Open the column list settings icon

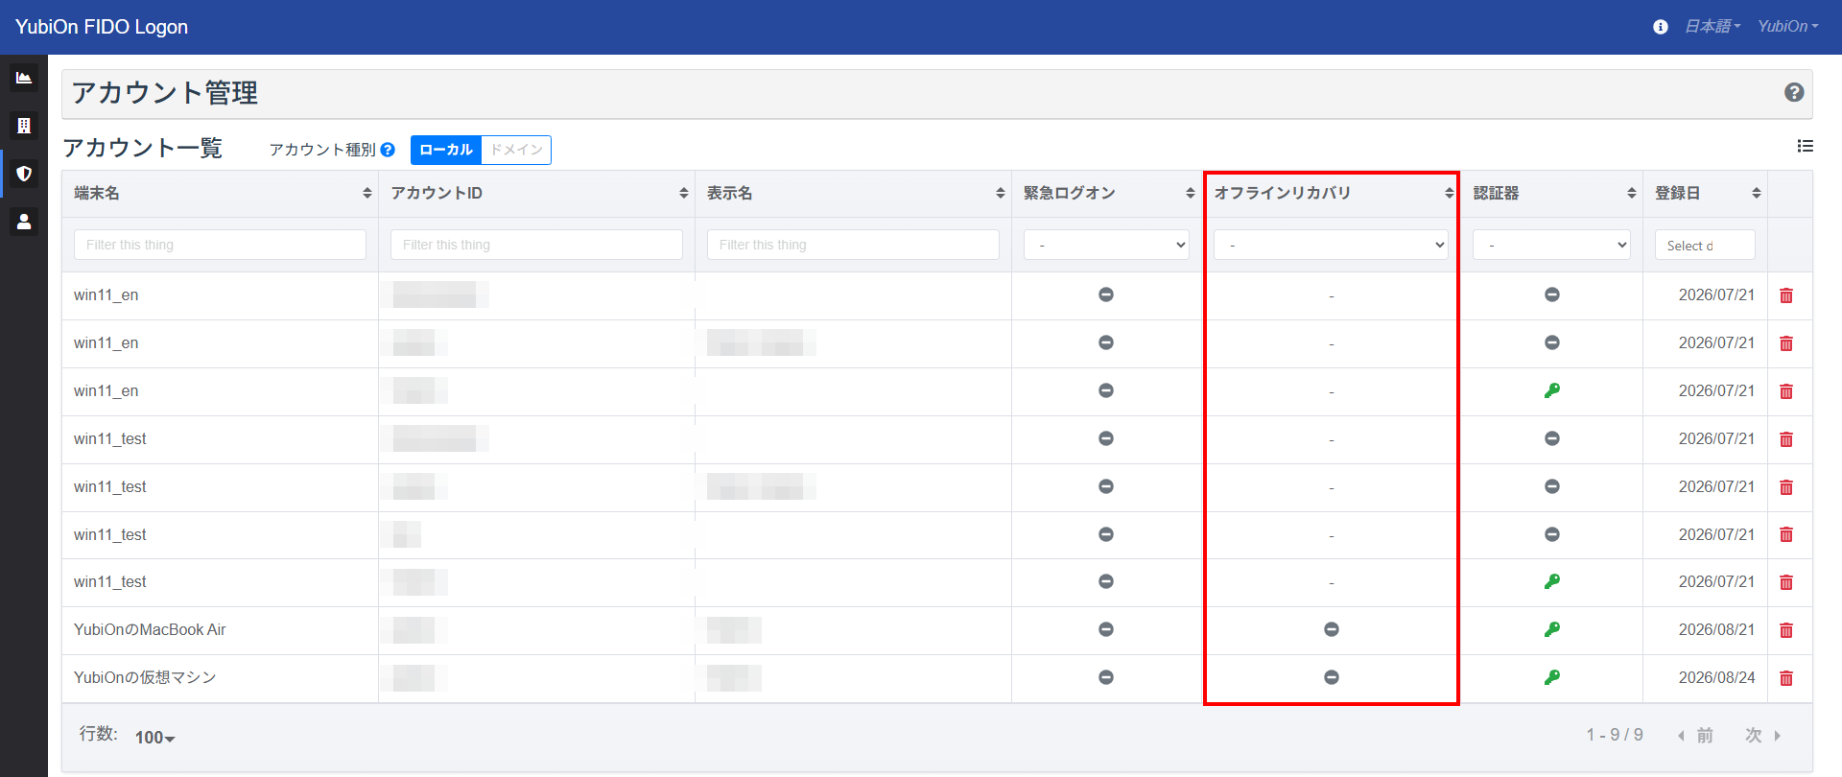tap(1805, 146)
